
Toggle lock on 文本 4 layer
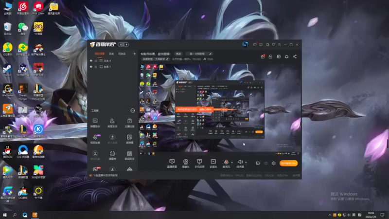pyautogui.click(x=96, y=60)
